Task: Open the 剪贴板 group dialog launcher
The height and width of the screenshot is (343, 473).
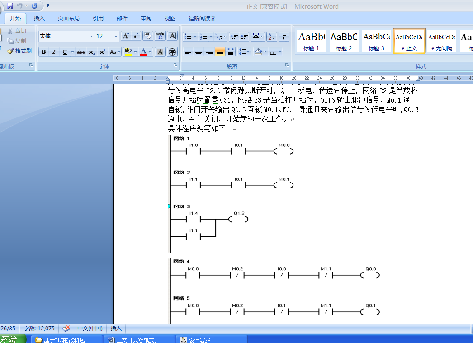Action: point(31,66)
